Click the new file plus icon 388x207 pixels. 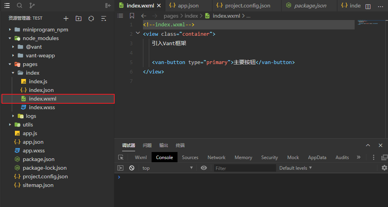[66, 18]
